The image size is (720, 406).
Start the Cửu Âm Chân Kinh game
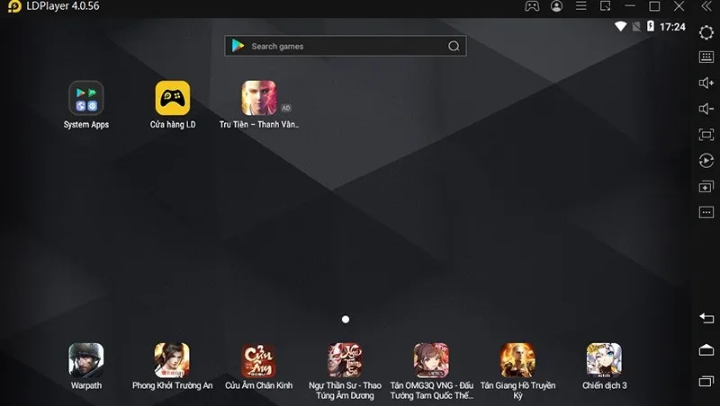[x=258, y=360]
